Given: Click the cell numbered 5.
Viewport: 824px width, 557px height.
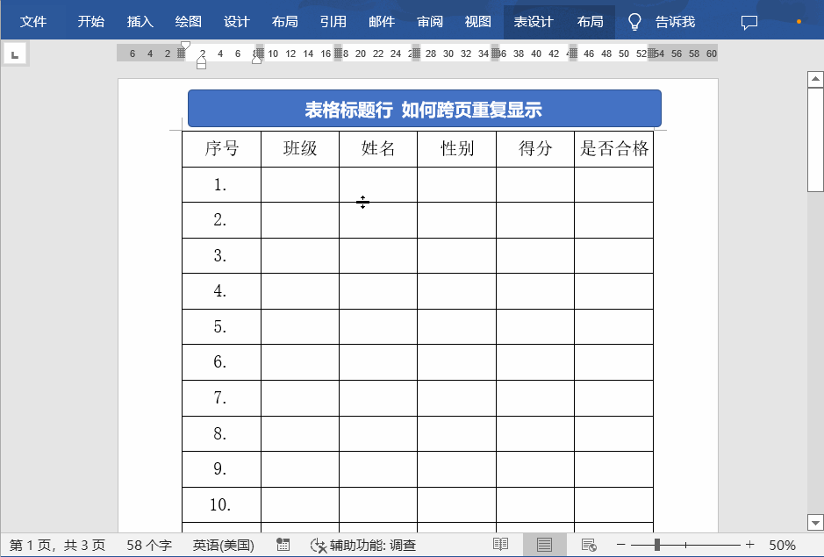Looking at the screenshot, I should 221,327.
